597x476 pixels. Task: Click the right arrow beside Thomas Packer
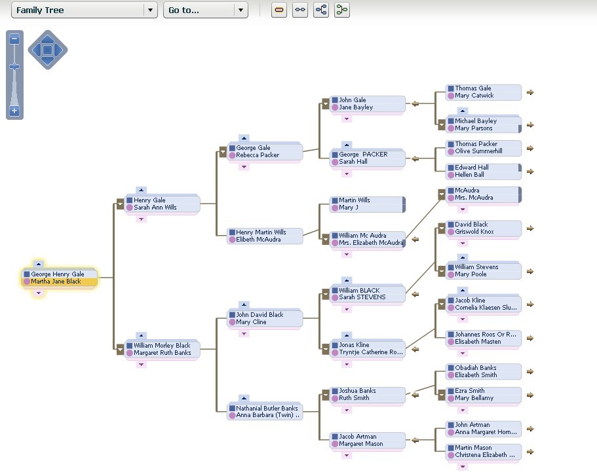[530, 148]
